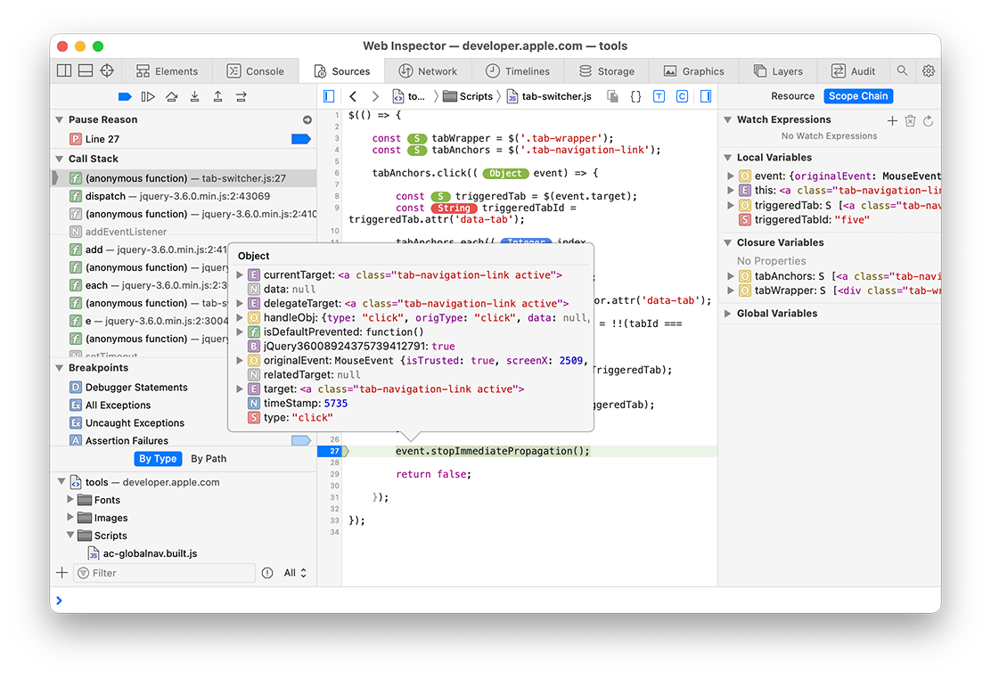Click the dock to side layout icon
Screen dimensions: 991x679
[64, 70]
